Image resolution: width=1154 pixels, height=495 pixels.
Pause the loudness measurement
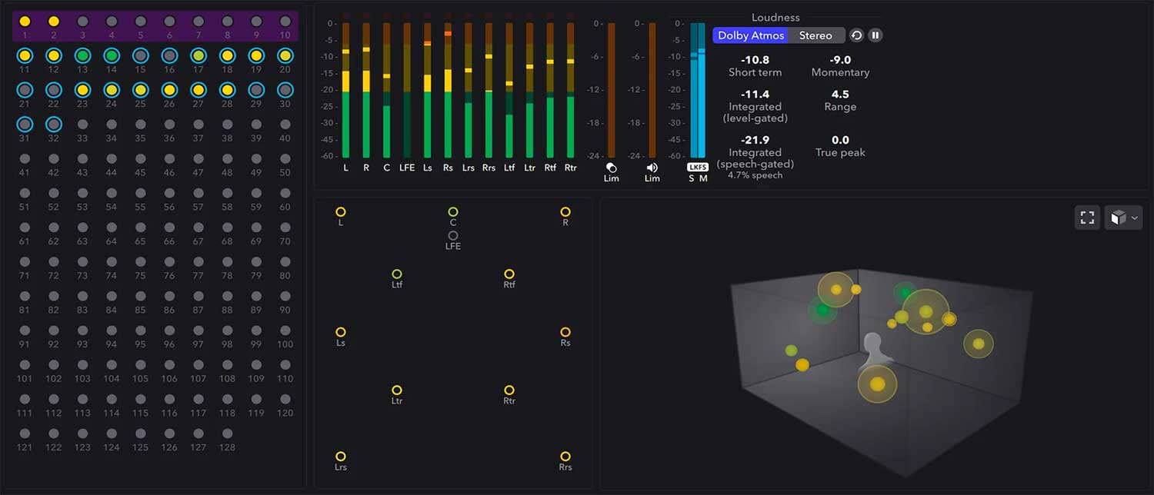point(876,35)
